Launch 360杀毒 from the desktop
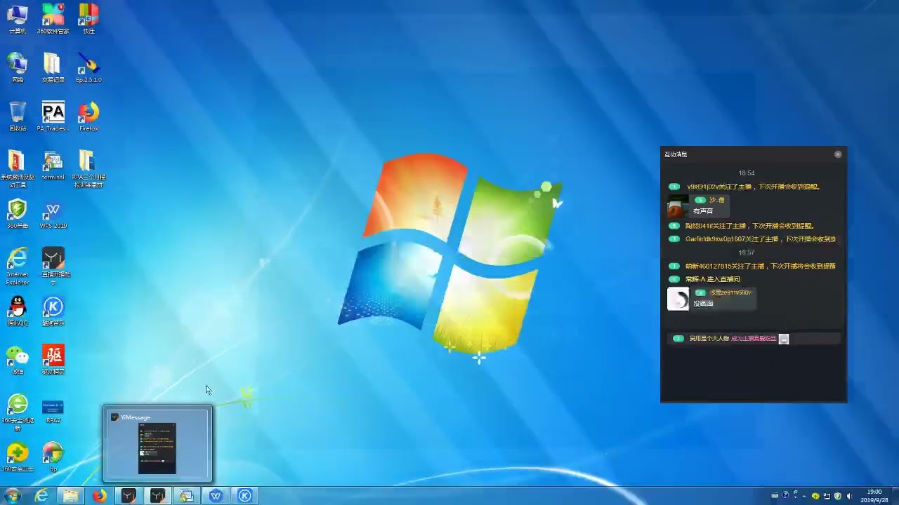 [x=18, y=214]
